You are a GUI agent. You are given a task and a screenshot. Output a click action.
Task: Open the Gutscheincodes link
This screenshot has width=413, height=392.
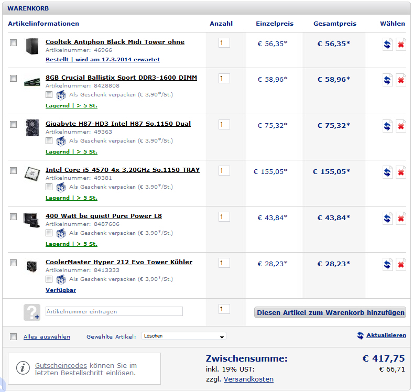[x=61, y=365]
